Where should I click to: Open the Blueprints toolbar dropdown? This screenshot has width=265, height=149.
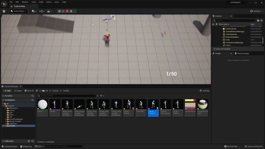pos(42,11)
